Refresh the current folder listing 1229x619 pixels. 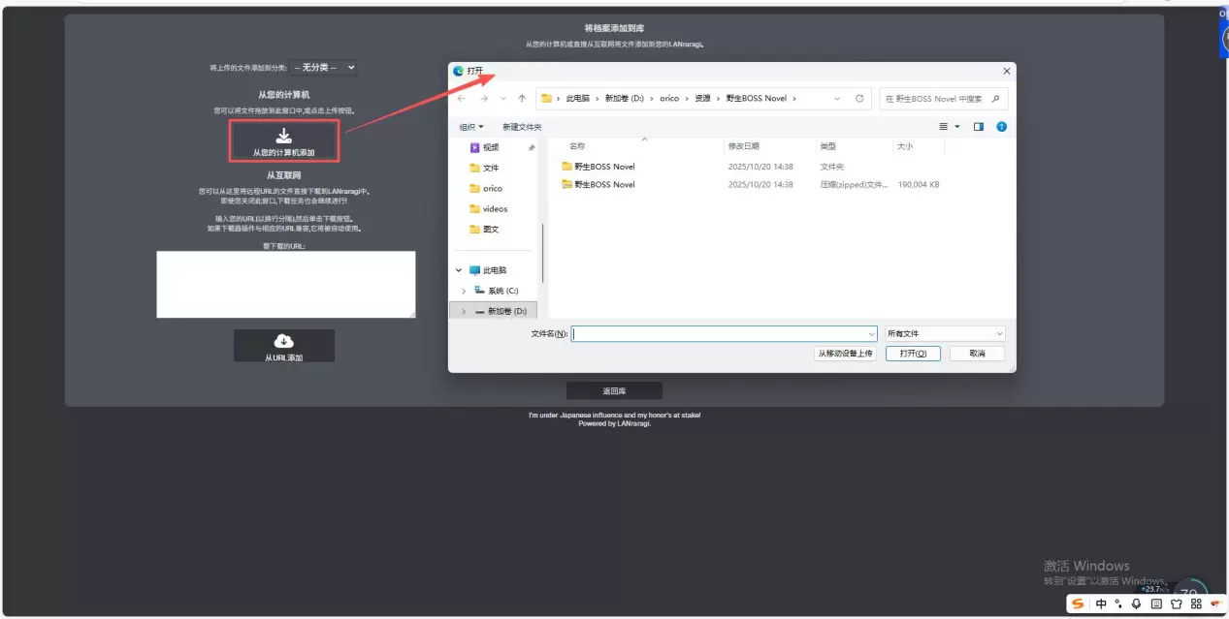click(859, 99)
